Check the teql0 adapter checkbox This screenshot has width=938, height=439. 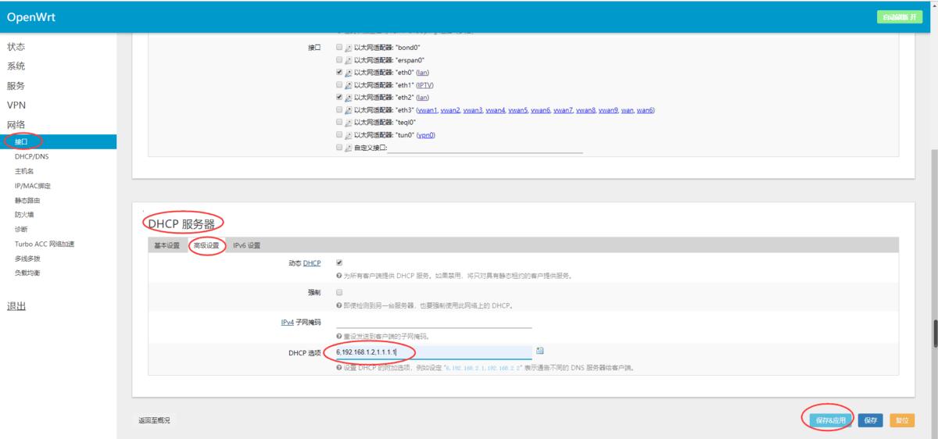(338, 123)
